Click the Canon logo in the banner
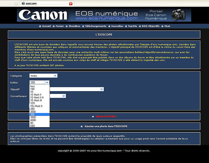Image resolution: width=209 pixels, height=163 pixels. (x=43, y=15)
